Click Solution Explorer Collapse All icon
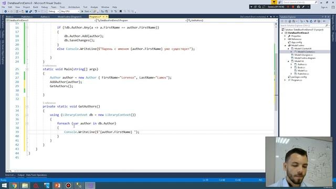Image resolution: width=336 pixels, height=189 pixels. (x=315, y=21)
